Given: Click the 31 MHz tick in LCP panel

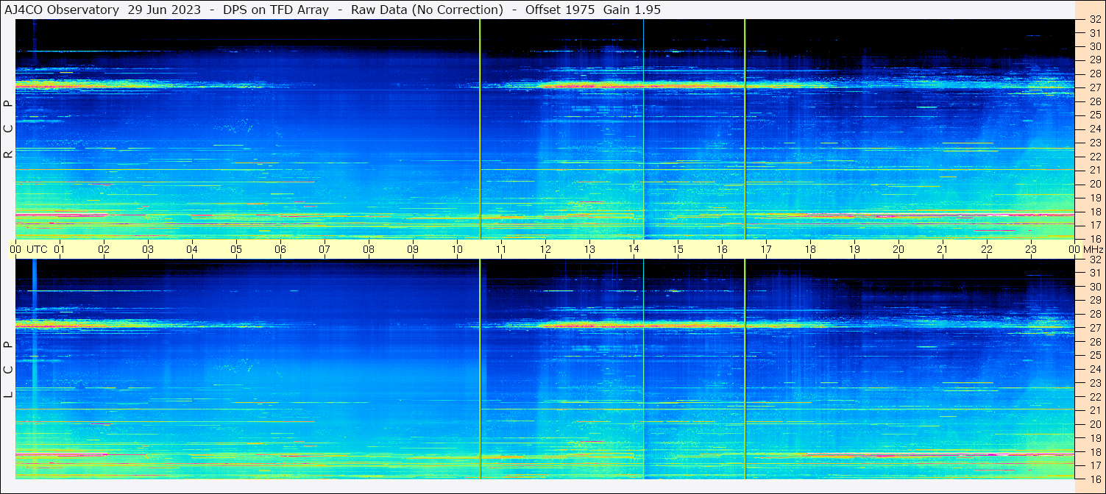Looking at the screenshot, I should (x=1095, y=273).
